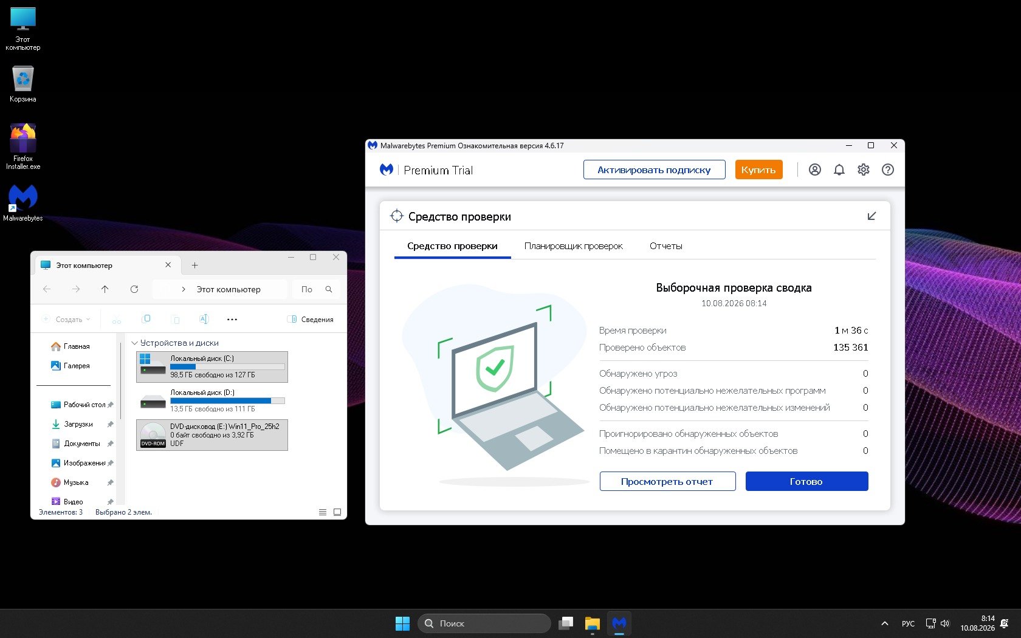The image size is (1021, 638).
Task: Click the pin icon next to Загрузки
Action: [x=110, y=424]
